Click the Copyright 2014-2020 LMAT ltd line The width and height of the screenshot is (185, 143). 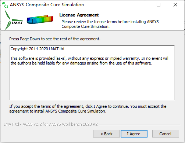pos(37,49)
